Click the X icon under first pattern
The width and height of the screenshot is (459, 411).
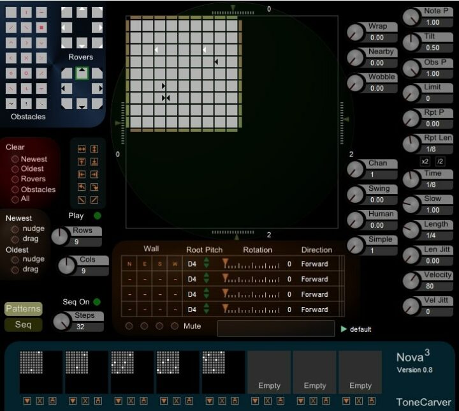39,401
